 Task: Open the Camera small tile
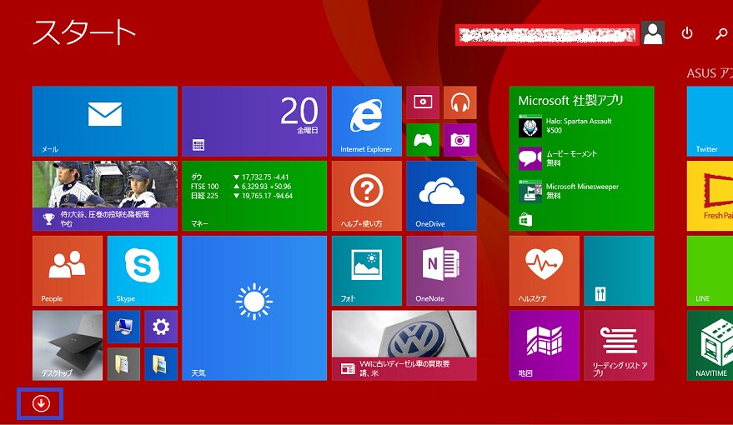[x=460, y=140]
